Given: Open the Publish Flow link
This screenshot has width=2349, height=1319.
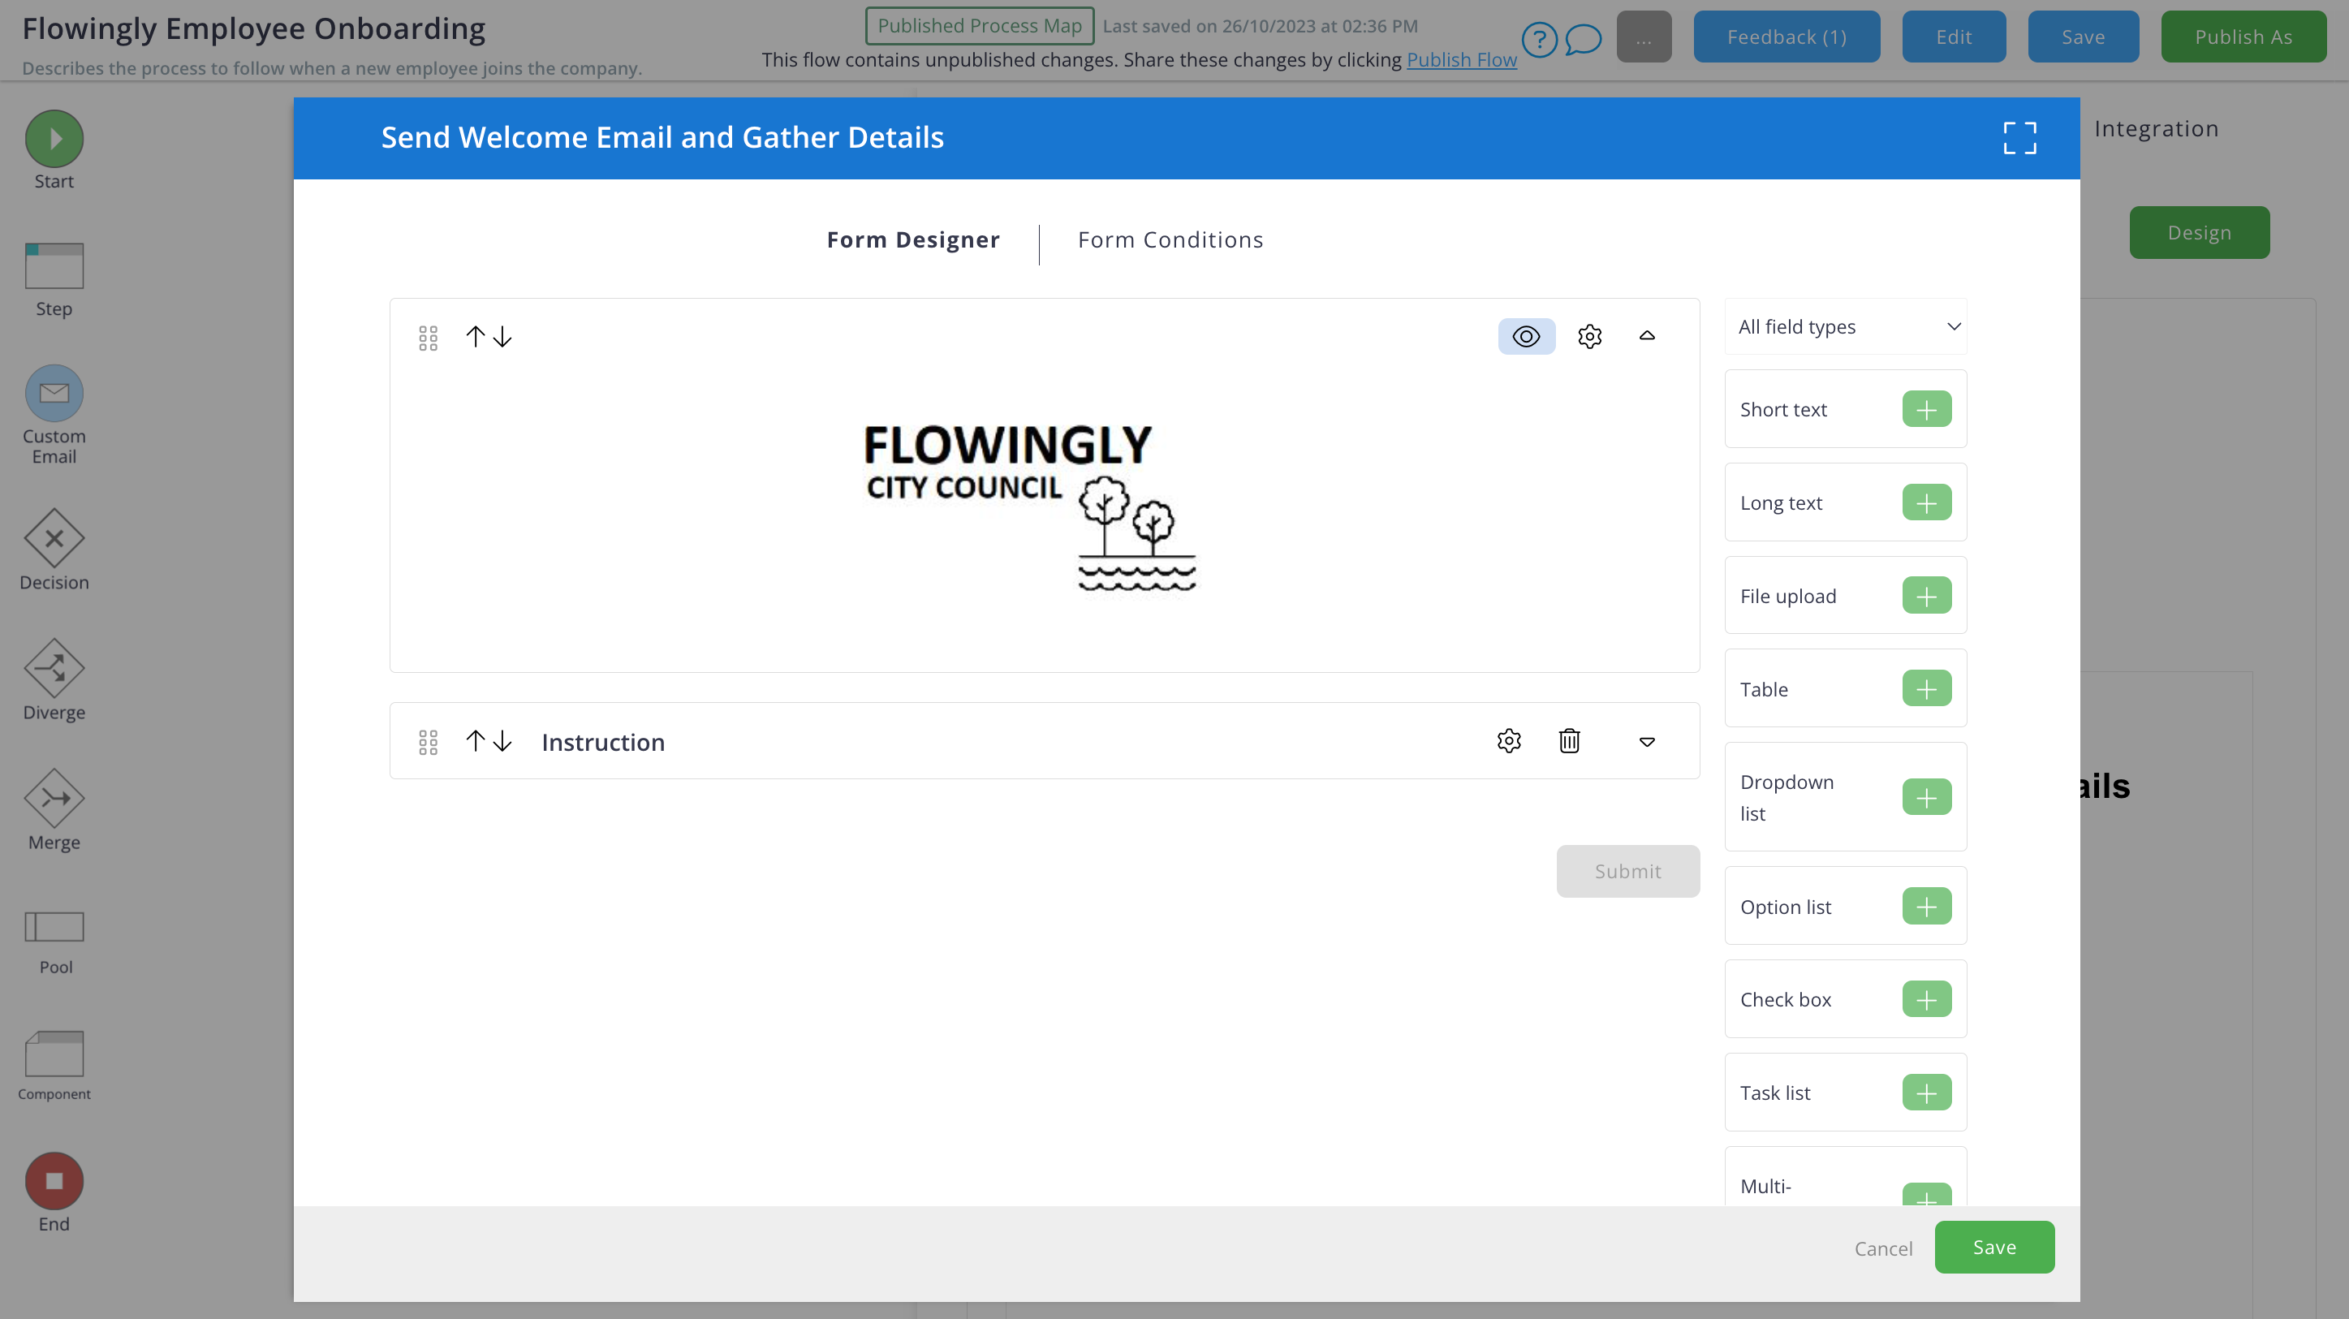Looking at the screenshot, I should click(x=1461, y=58).
